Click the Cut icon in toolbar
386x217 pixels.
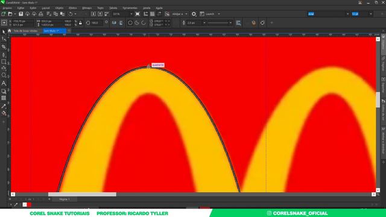tap(49, 14)
